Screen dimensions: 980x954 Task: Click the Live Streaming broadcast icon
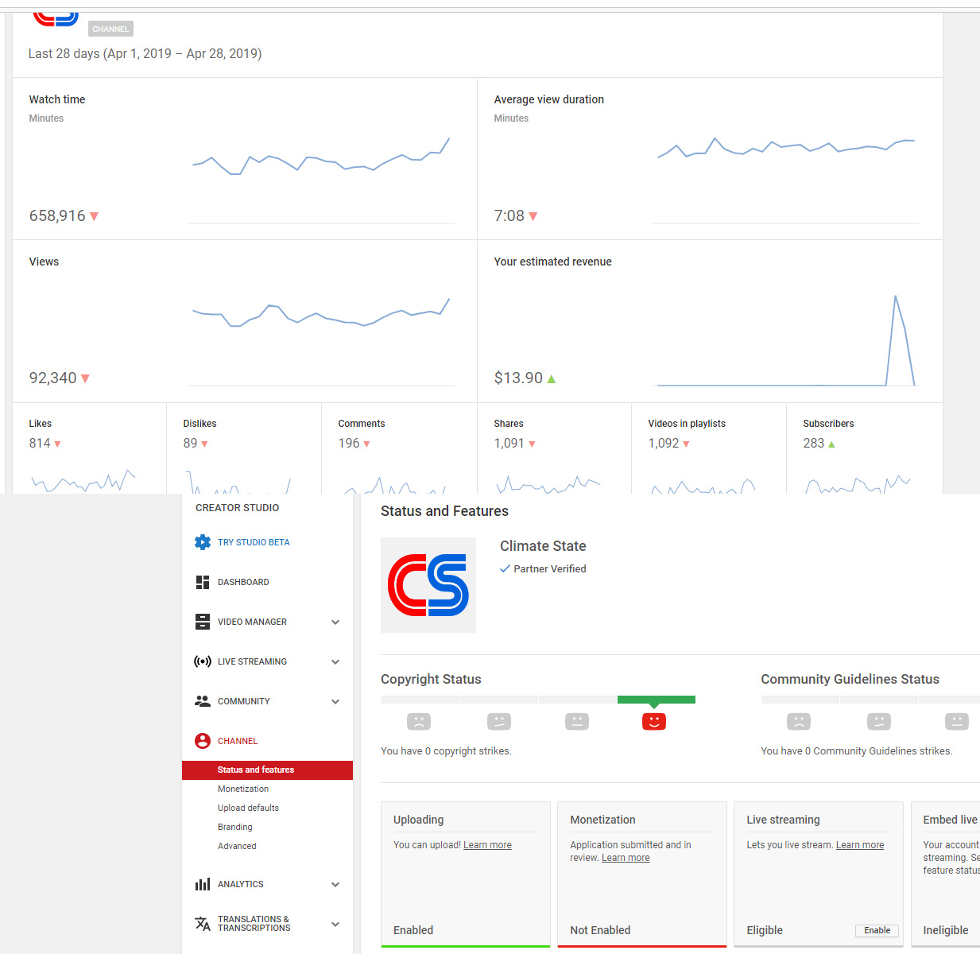point(203,661)
